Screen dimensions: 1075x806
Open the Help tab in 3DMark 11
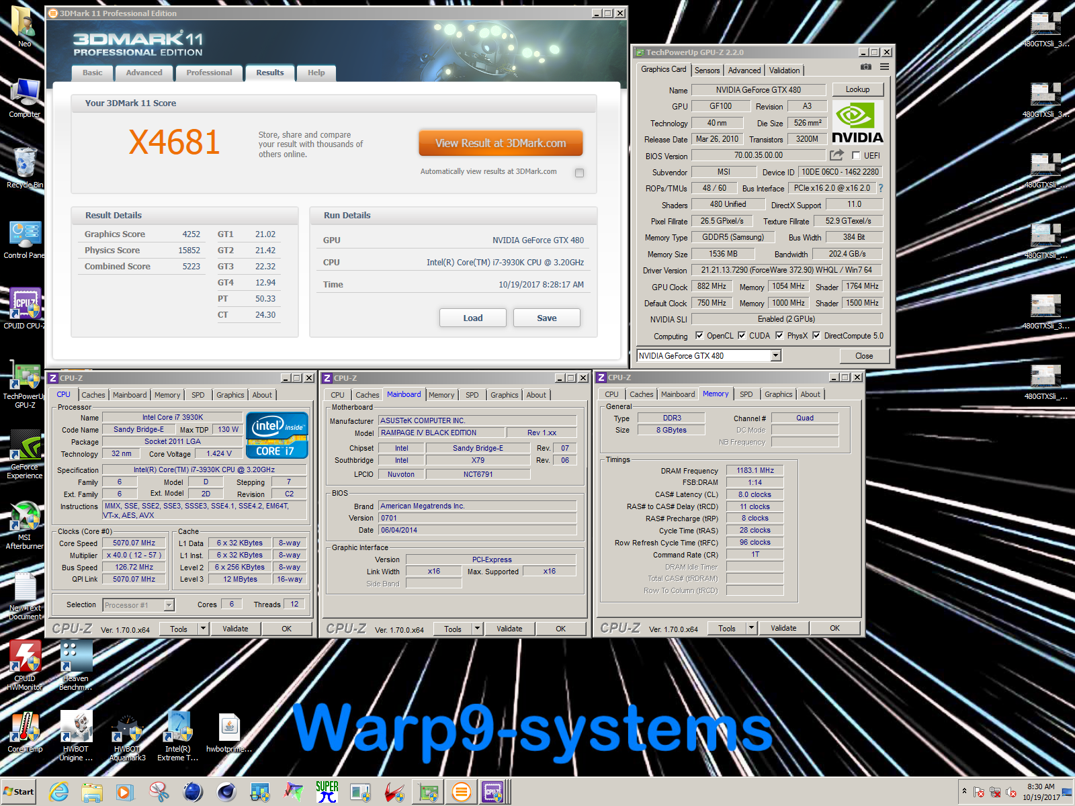click(316, 73)
